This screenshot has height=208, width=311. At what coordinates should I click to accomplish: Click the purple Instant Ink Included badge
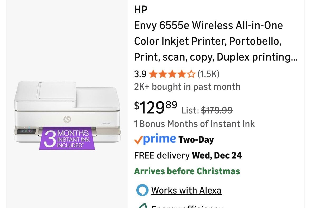point(67,138)
